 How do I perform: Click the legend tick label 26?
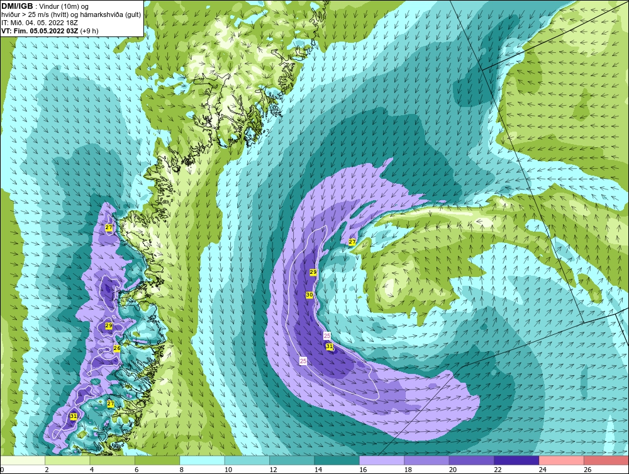587,470
